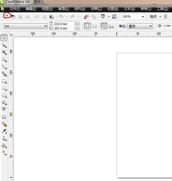Click the Import icon in toolbar

[x=86, y=17]
